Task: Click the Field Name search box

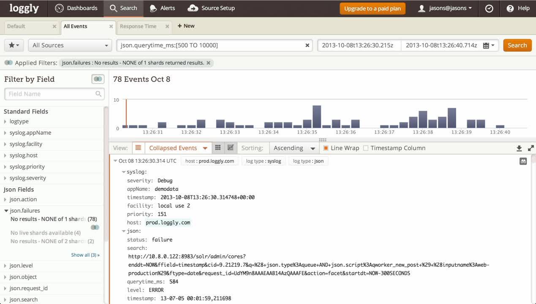Action: [54, 94]
